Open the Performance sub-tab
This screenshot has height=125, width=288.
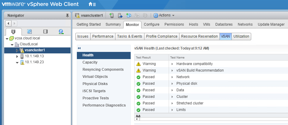pyautogui.click(x=103, y=36)
